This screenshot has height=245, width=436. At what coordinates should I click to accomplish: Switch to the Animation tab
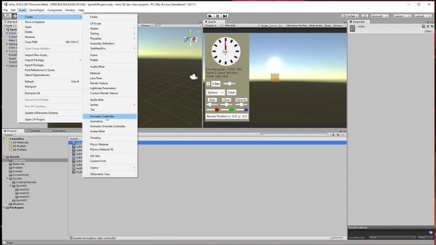(x=57, y=131)
